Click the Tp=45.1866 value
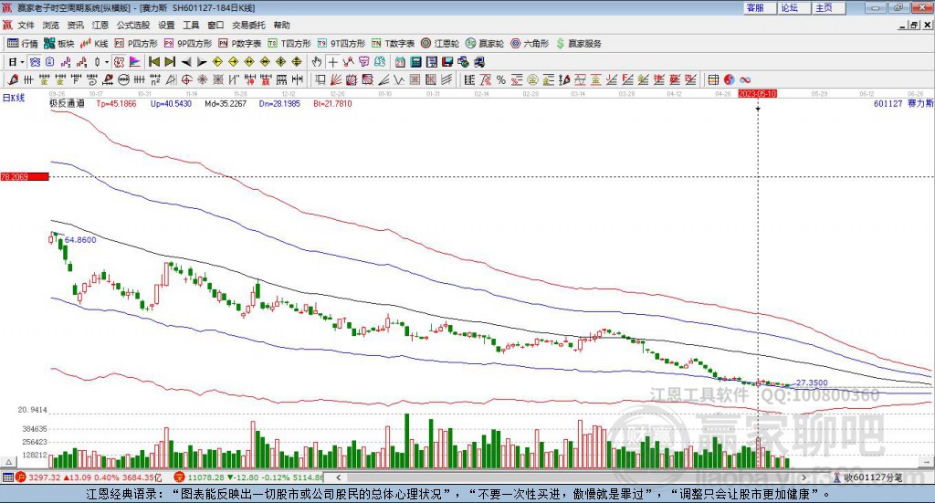Image resolution: width=935 pixels, height=503 pixels. [x=116, y=104]
